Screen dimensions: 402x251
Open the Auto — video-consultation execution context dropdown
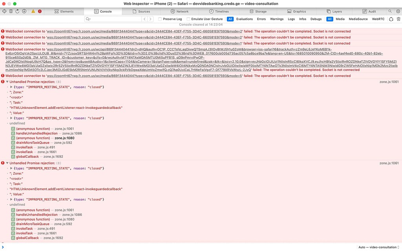378,247
